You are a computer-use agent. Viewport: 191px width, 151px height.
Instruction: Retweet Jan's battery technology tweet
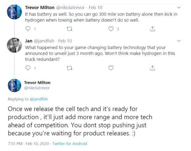click(x=69, y=68)
